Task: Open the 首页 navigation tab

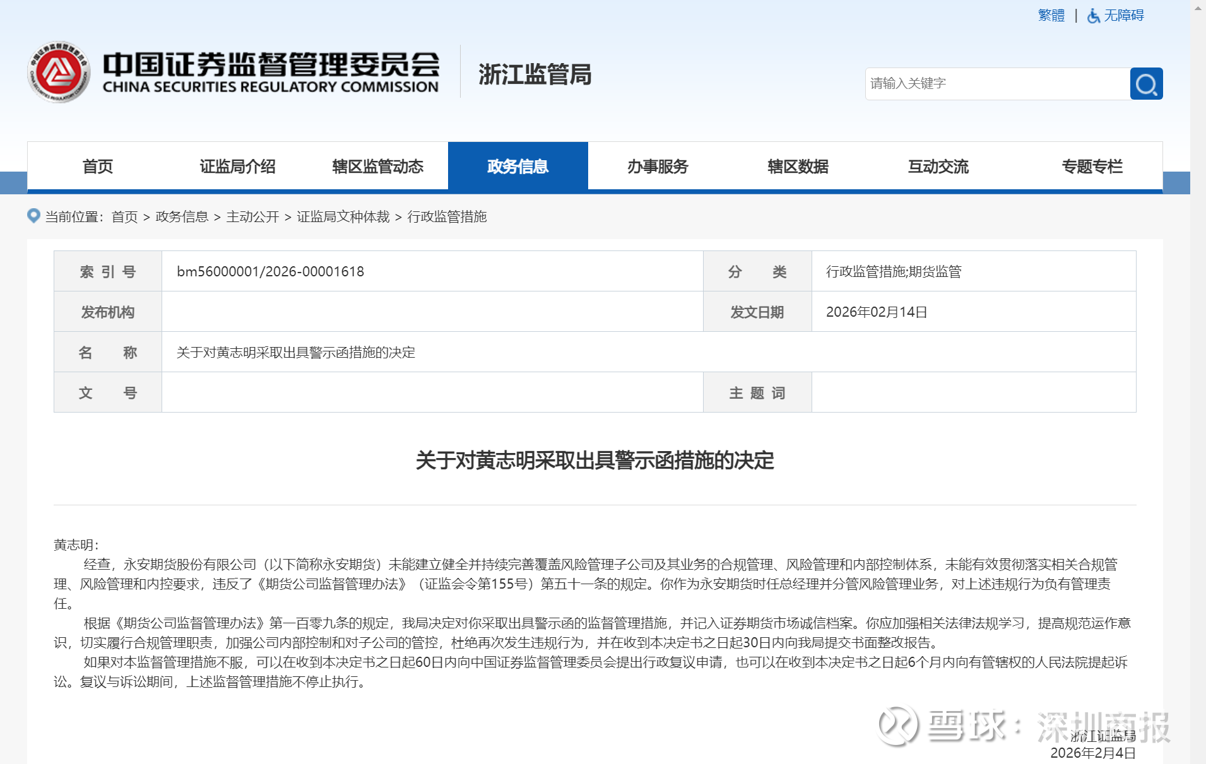Action: [97, 167]
